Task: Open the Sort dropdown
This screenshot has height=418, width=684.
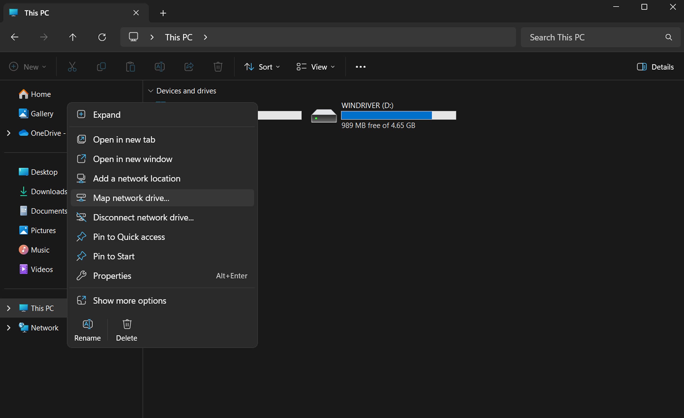Action: [262, 67]
